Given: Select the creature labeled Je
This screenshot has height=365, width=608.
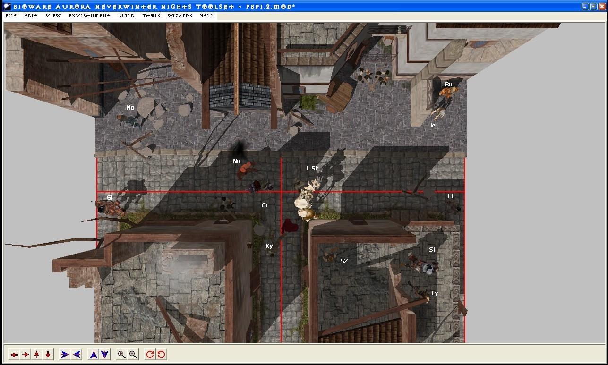Looking at the screenshot, I should pos(438,113).
